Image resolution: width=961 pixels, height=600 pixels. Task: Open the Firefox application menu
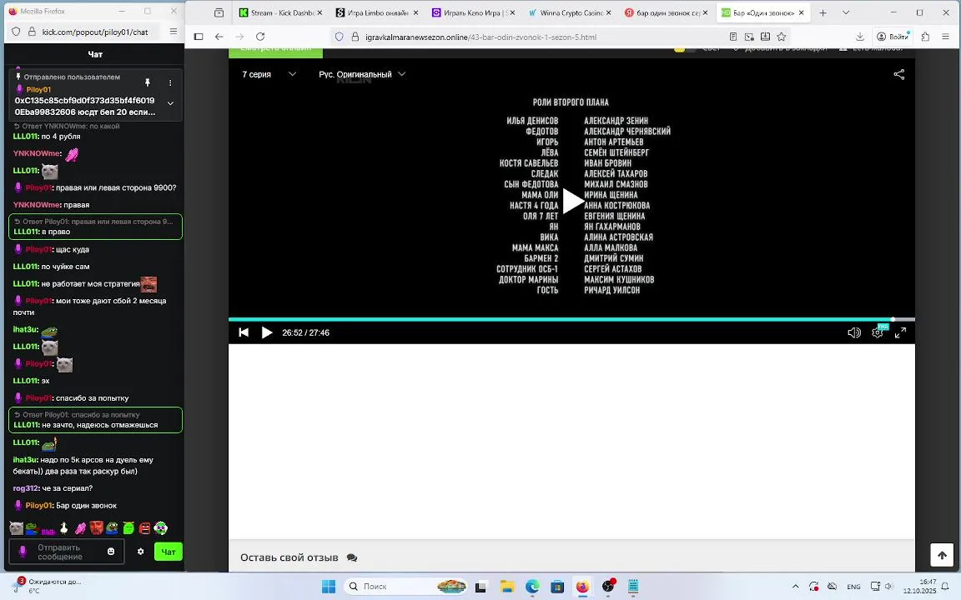[946, 37]
